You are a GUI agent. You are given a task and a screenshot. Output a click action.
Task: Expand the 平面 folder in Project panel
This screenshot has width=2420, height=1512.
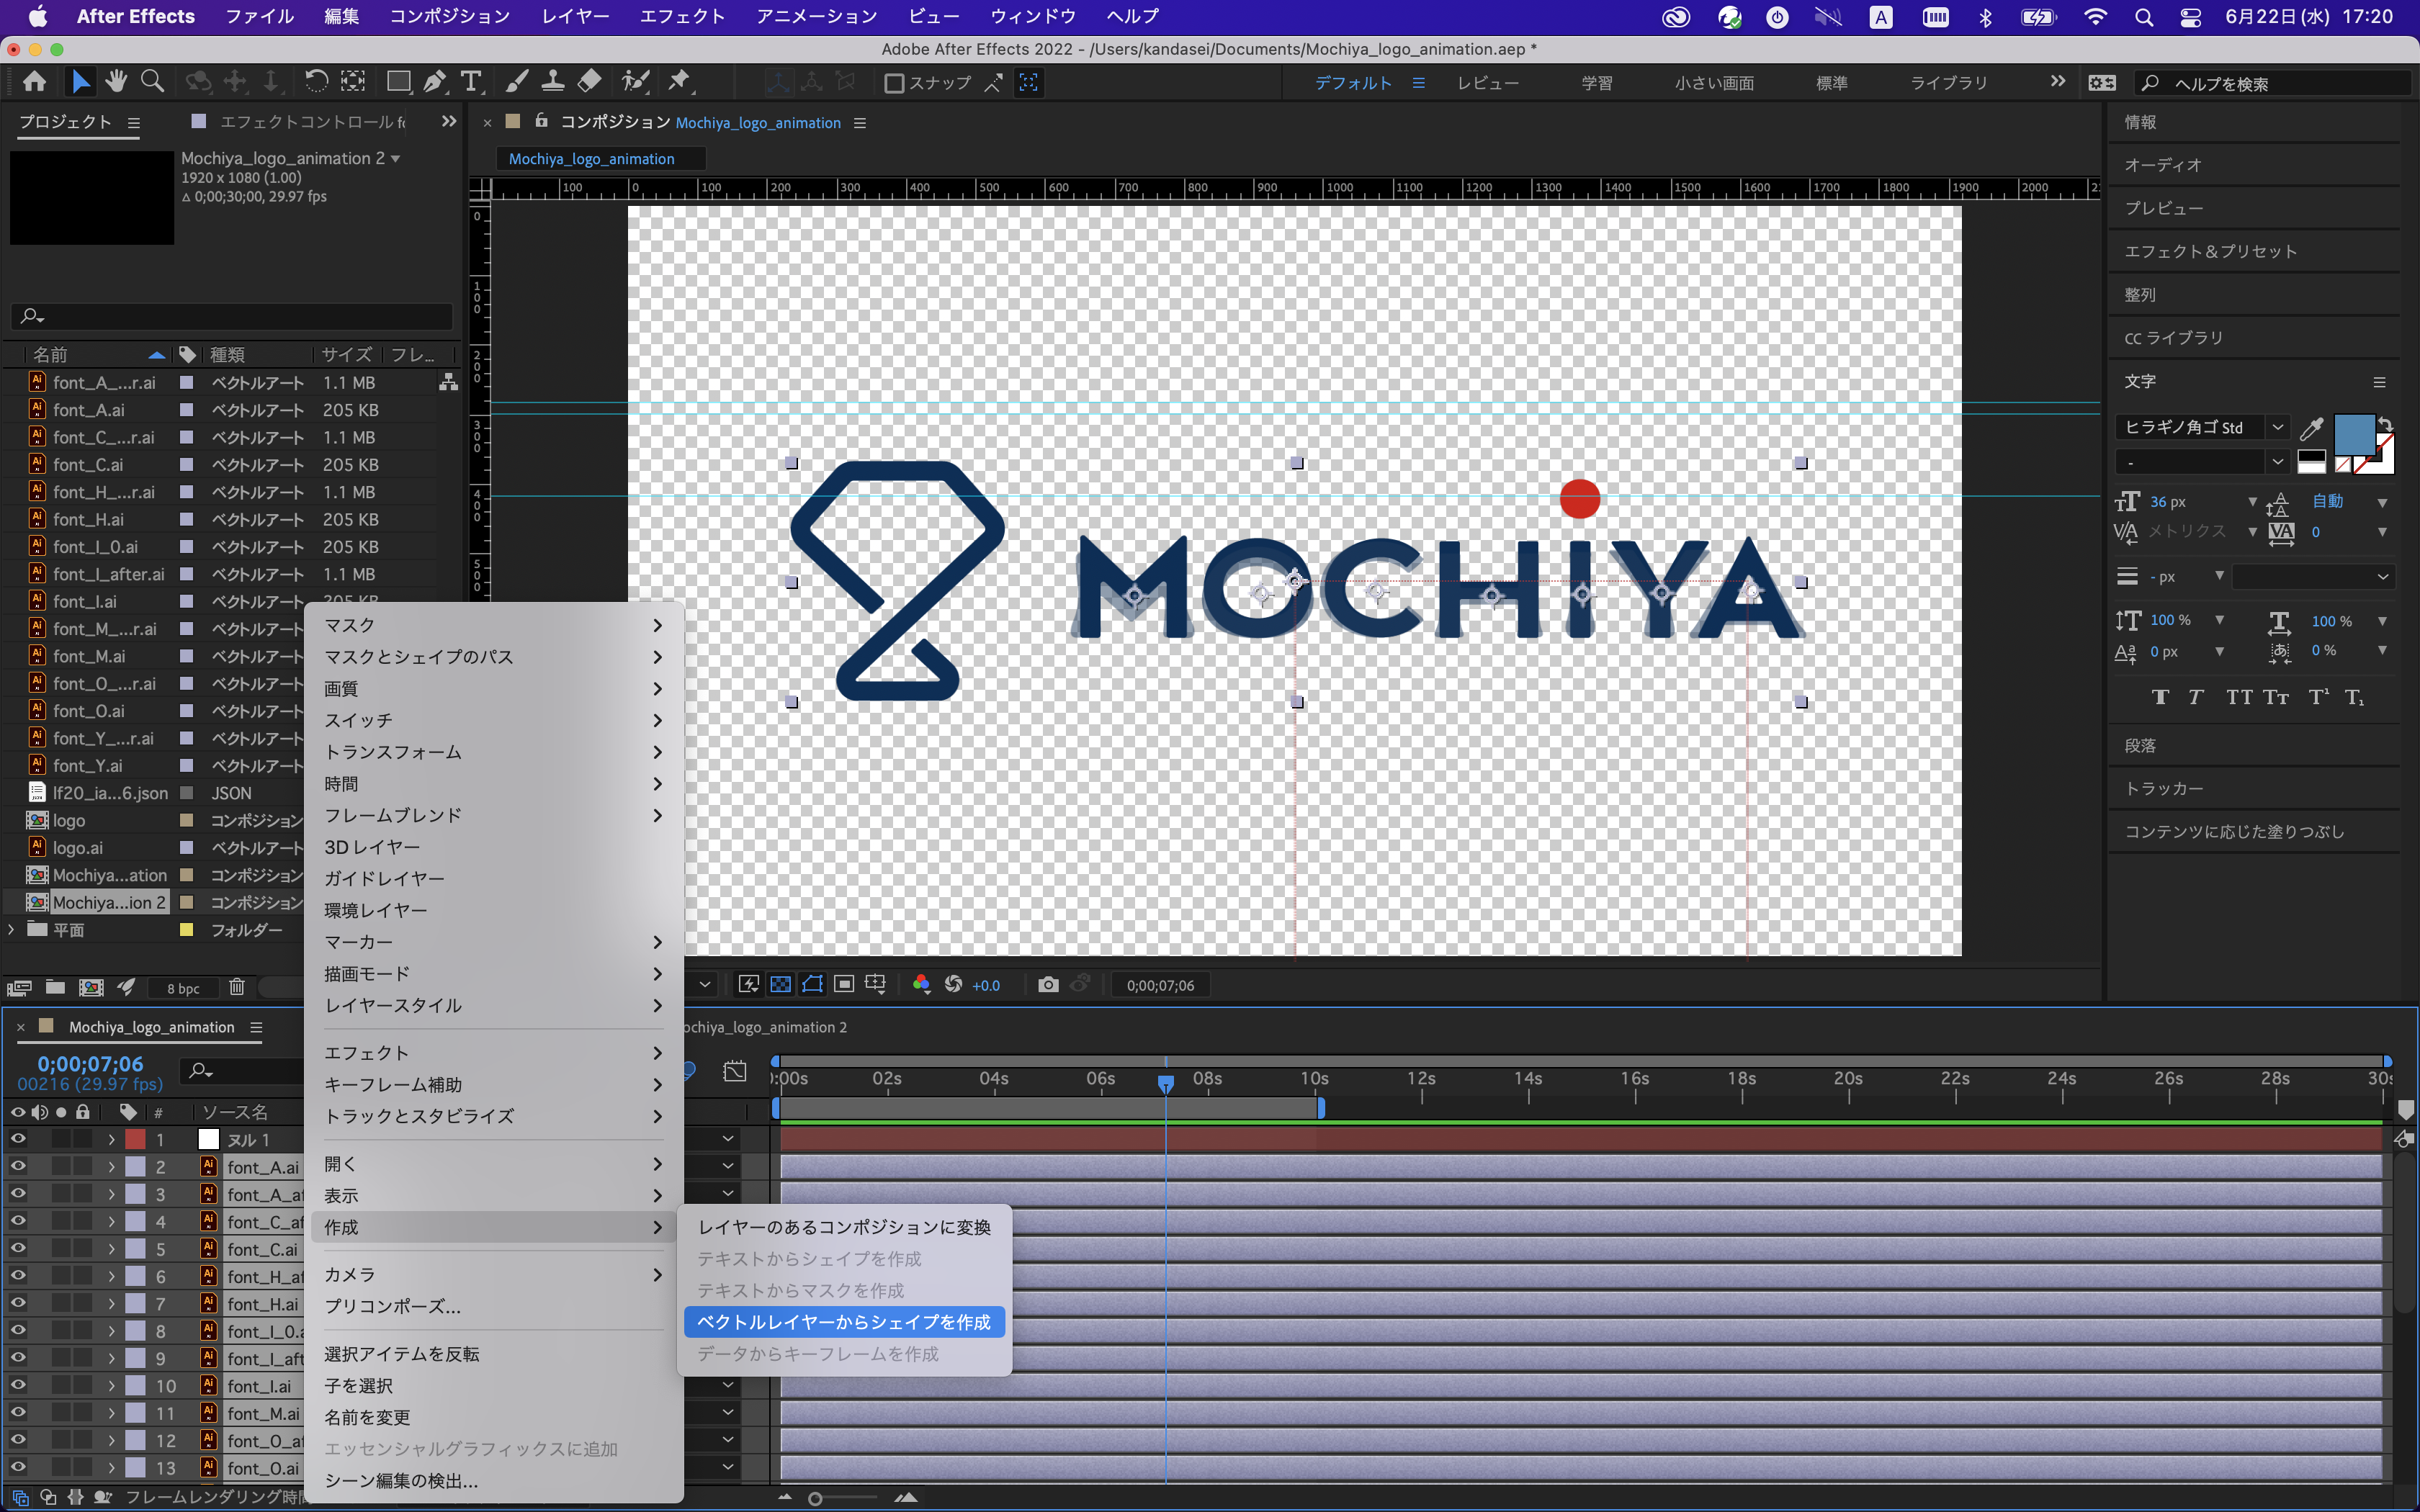(11, 929)
